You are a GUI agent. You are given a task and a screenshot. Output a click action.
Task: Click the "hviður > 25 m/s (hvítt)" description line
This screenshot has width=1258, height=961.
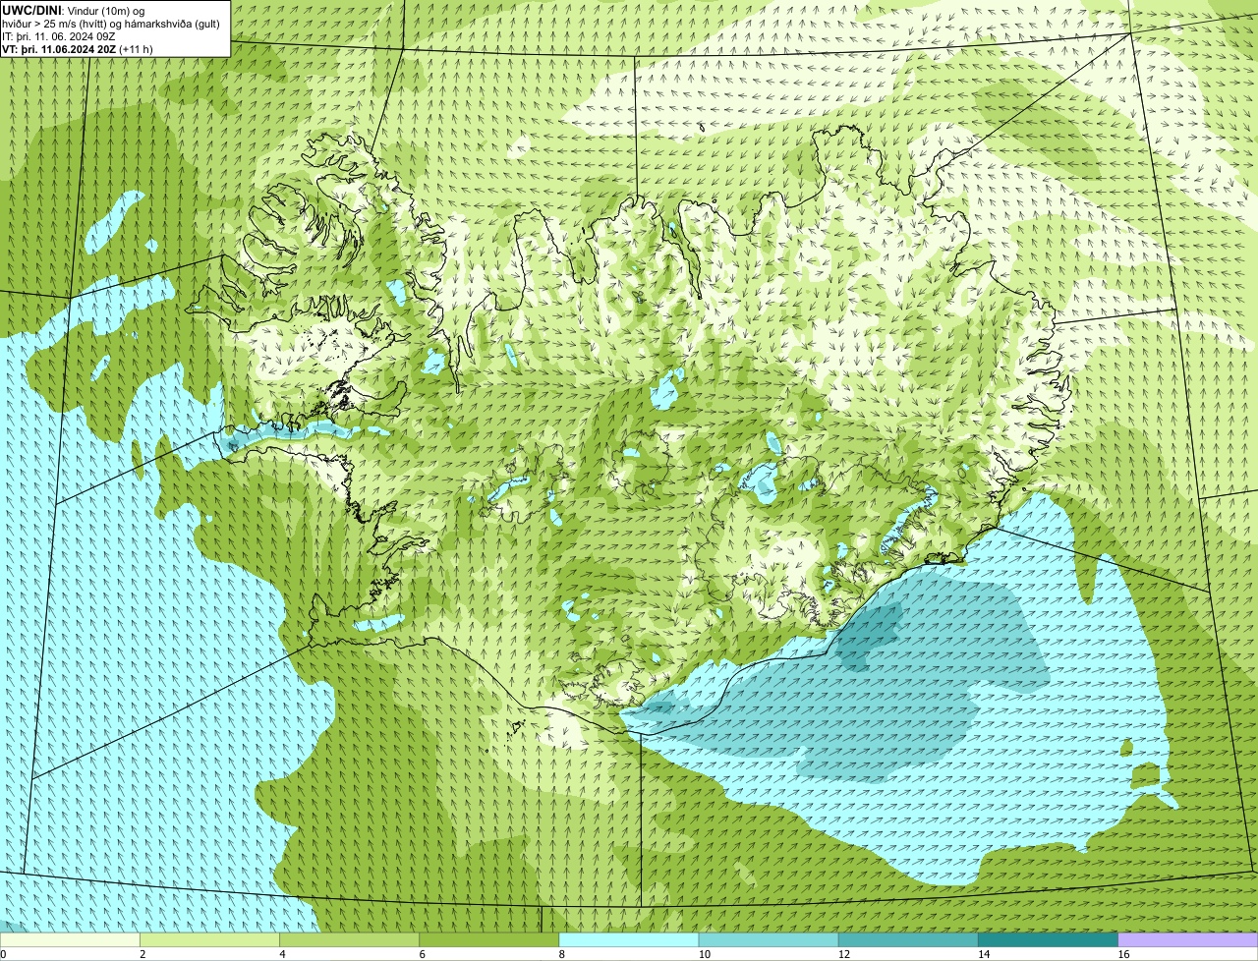[111, 23]
